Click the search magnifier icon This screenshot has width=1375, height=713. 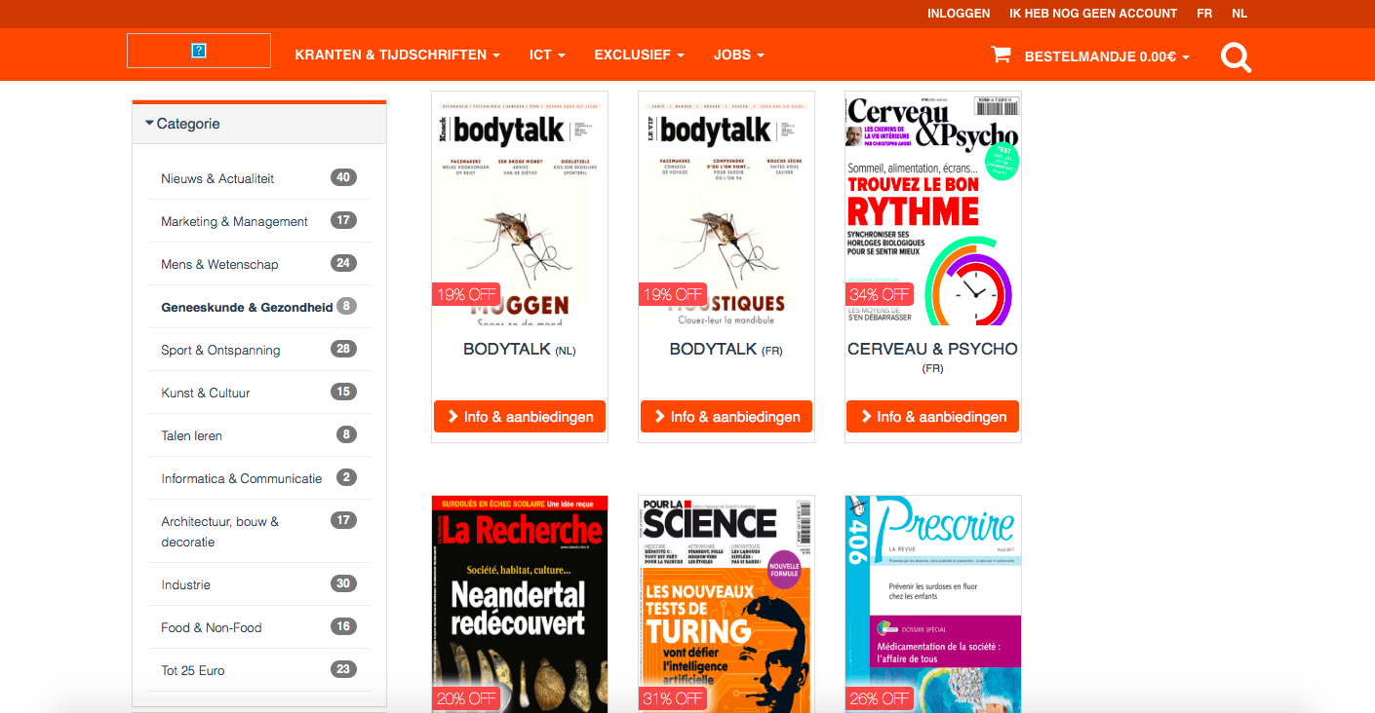tap(1236, 57)
